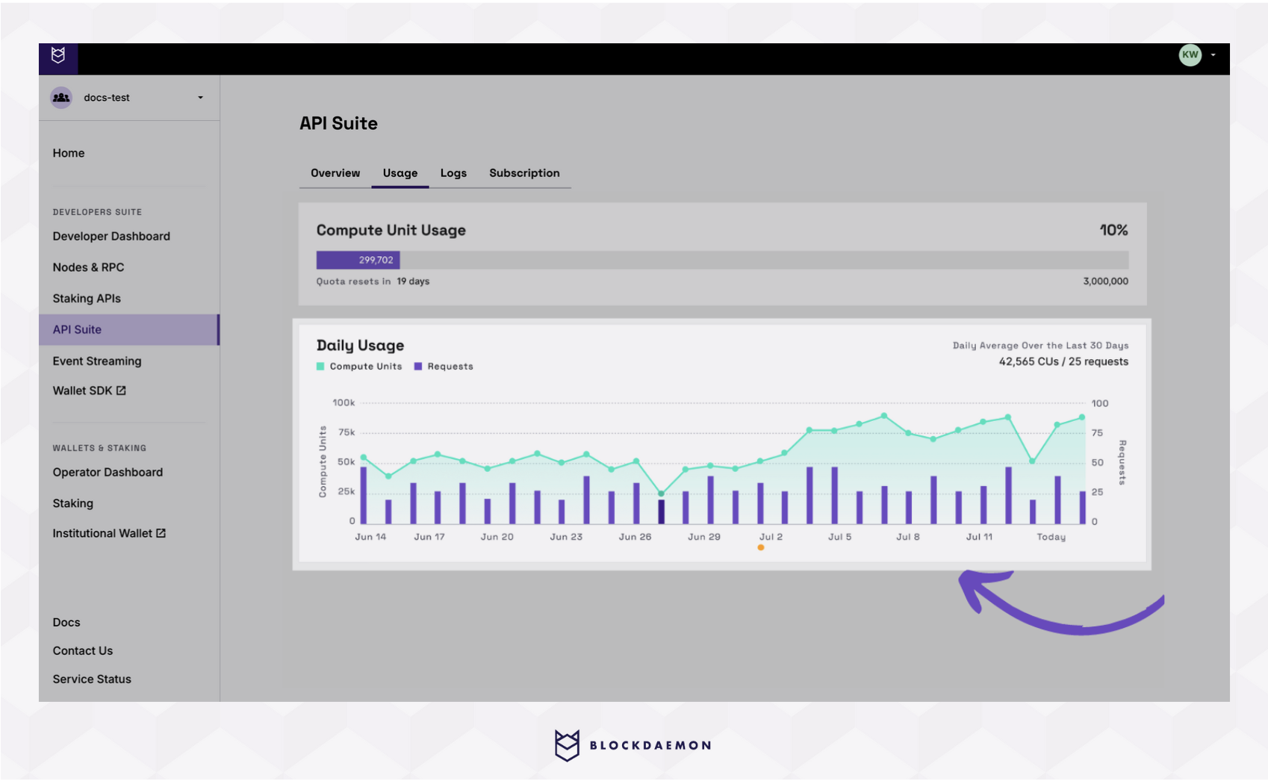This screenshot has height=781, width=1268.
Task: Open Nodes & RPC page
Action: [x=88, y=267]
